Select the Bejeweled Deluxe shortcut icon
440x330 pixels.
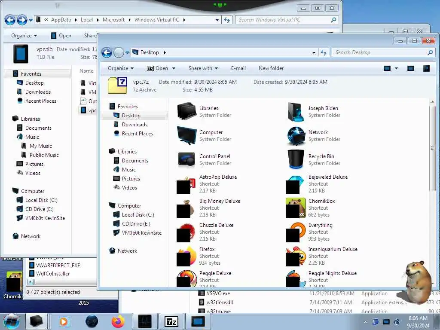tap(296, 184)
